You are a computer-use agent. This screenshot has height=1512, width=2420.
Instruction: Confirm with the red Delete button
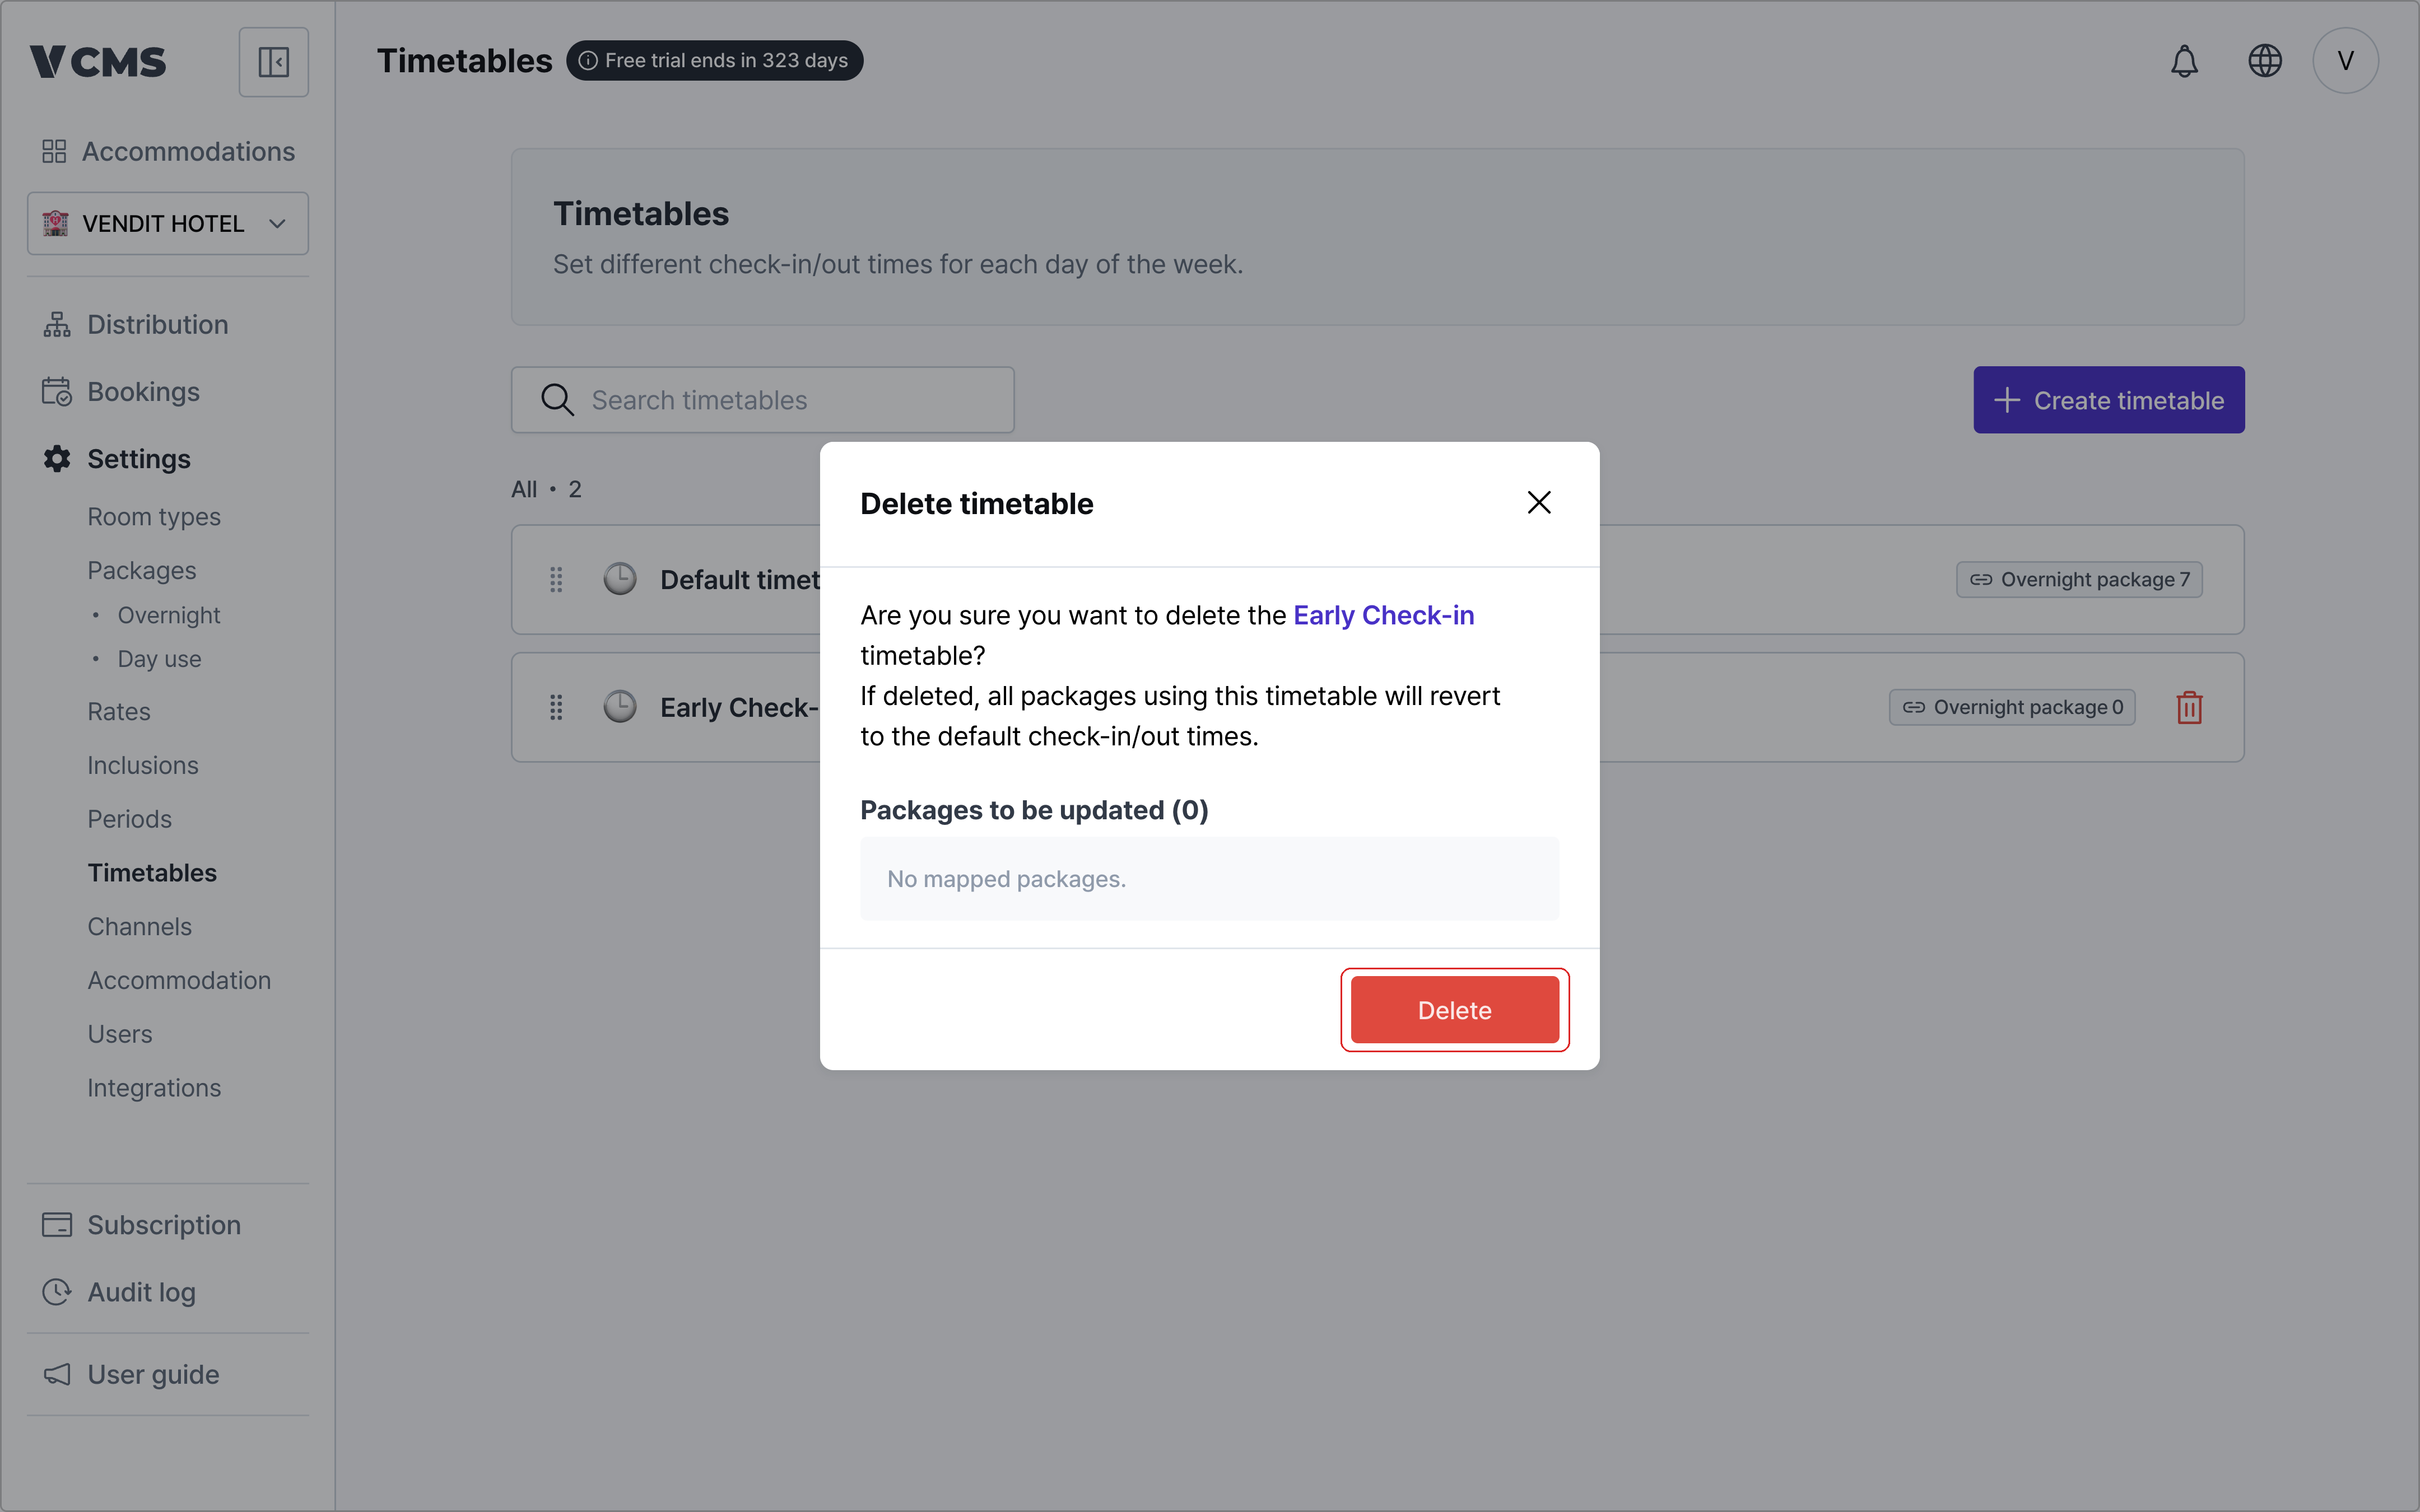(1455, 1010)
